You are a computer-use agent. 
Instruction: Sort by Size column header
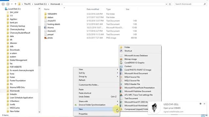(x=127, y=9)
